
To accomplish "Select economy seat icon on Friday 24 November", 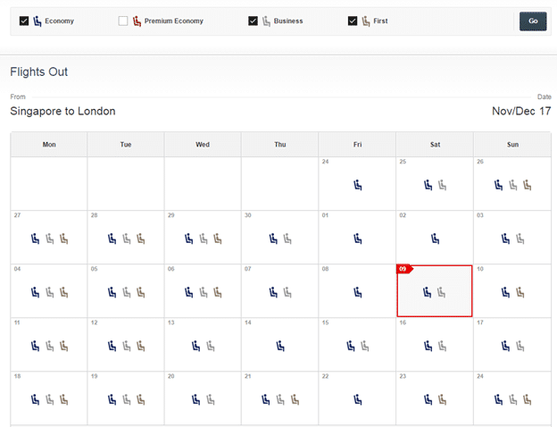I will pos(358,185).
